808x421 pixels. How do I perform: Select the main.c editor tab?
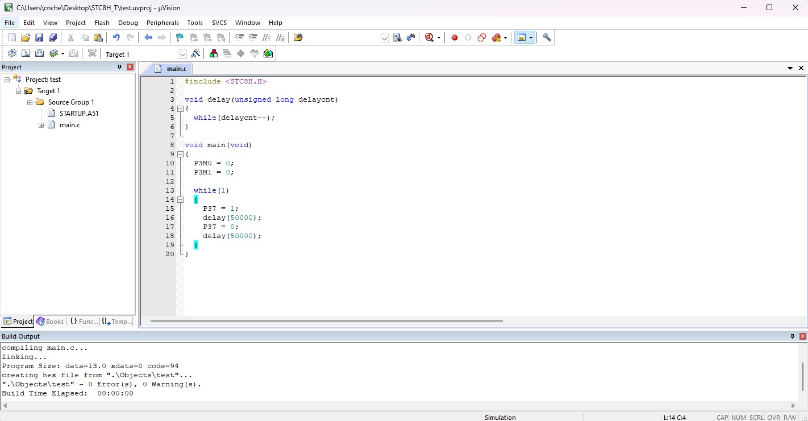(169, 68)
